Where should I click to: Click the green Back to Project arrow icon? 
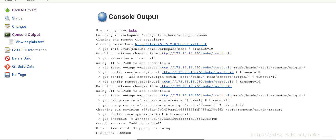tap(7, 10)
